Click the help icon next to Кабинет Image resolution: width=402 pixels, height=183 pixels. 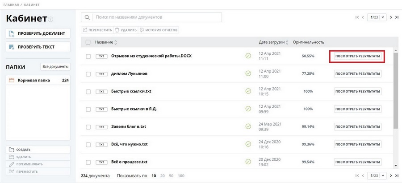pyautogui.click(x=50, y=19)
